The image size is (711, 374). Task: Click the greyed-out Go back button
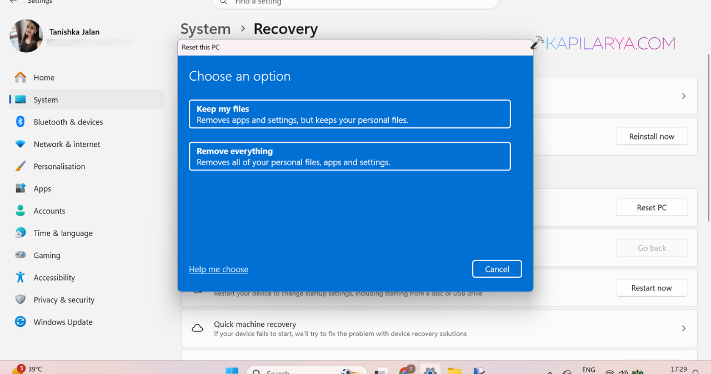[652, 248]
